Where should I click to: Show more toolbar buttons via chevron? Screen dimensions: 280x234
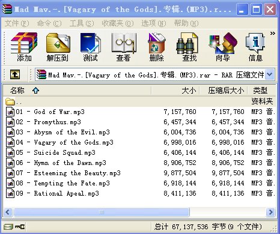click(272, 33)
